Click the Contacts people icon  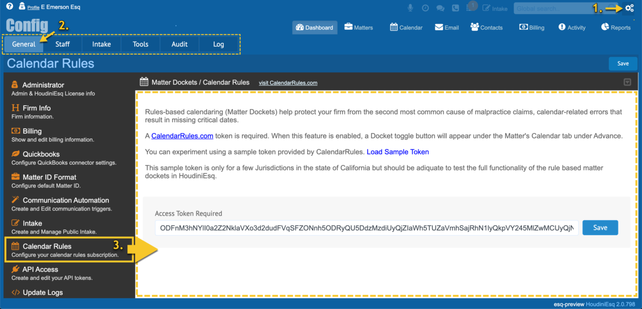[473, 27]
